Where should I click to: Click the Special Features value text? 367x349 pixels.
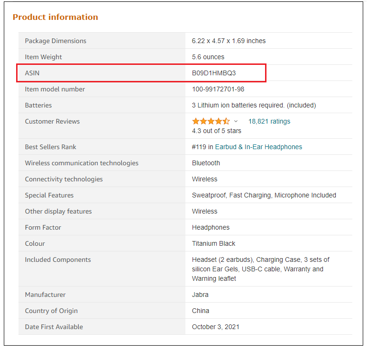click(264, 195)
